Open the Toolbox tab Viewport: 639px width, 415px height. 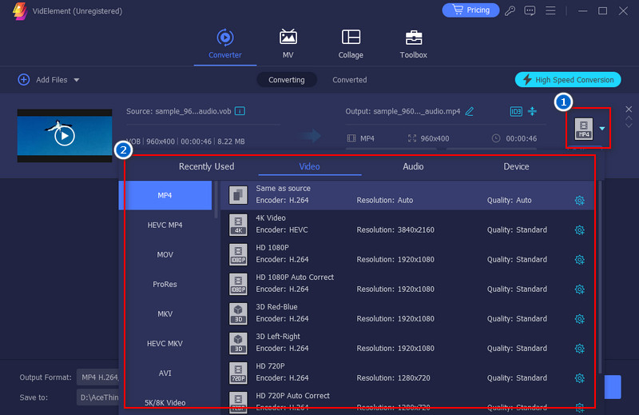point(413,44)
